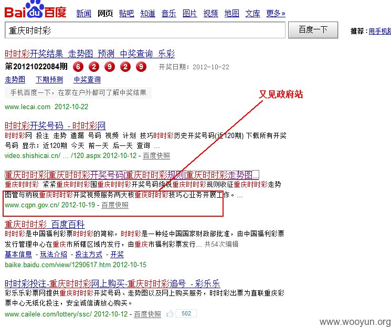
Task: Click the baike.baidu.com/view/1290617.htm URL
Action: [58, 265]
